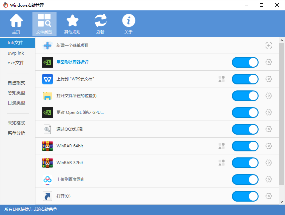Open gear settings for 用图形处理器运行
Screen dimensions: 285x215
(x=269, y=62)
